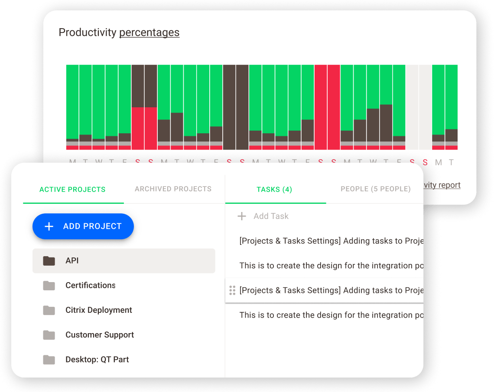
Task: Open the underlined percentages link in the title
Action: (149, 32)
